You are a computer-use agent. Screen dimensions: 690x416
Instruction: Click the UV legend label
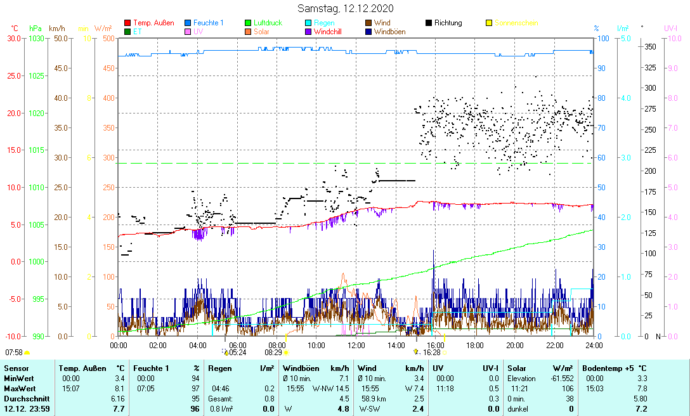199,31
